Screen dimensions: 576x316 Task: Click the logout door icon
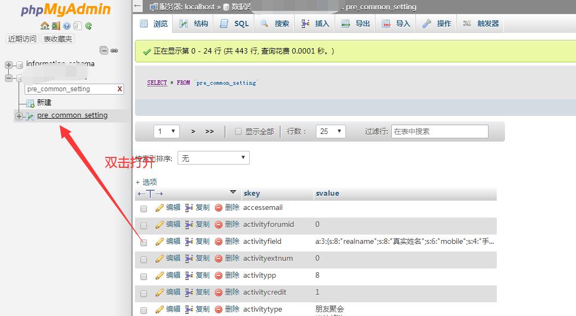coord(56,26)
